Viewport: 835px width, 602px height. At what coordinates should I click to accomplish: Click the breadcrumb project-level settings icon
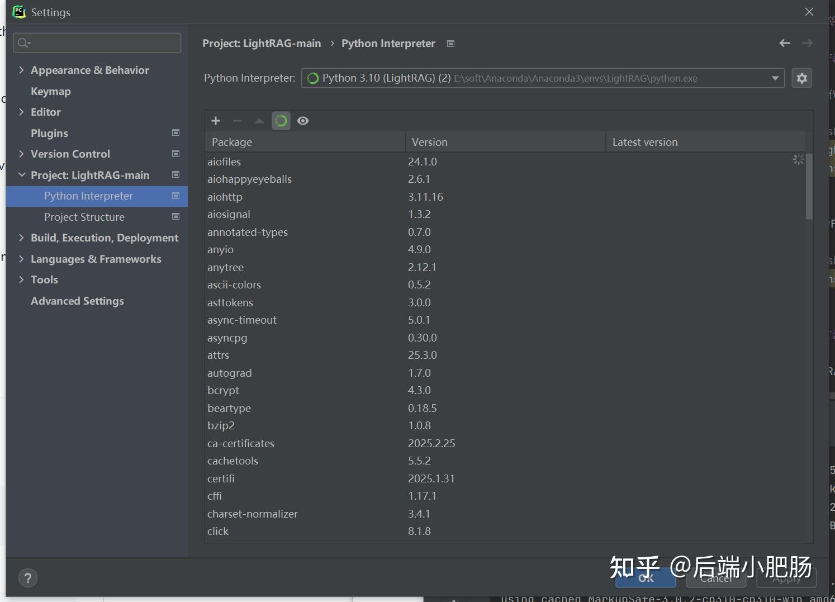(451, 44)
